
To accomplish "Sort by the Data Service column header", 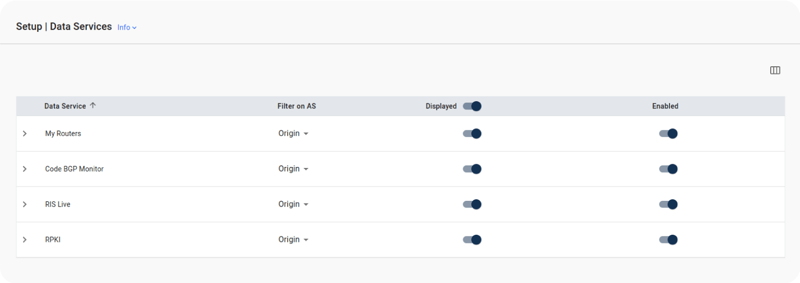I will [65, 106].
